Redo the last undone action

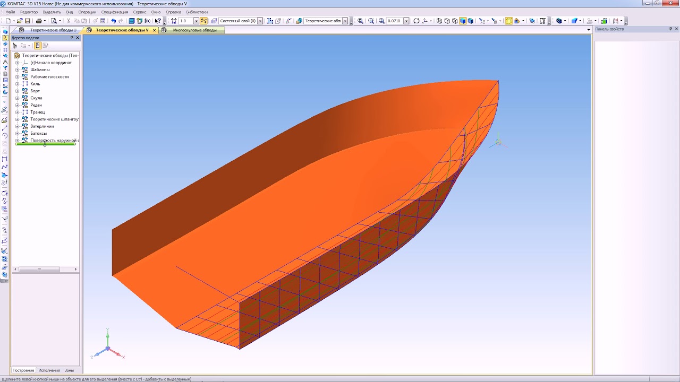121,21
